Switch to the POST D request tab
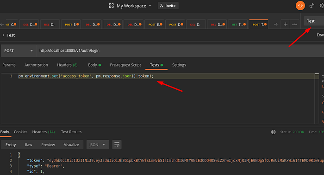 click(175, 25)
